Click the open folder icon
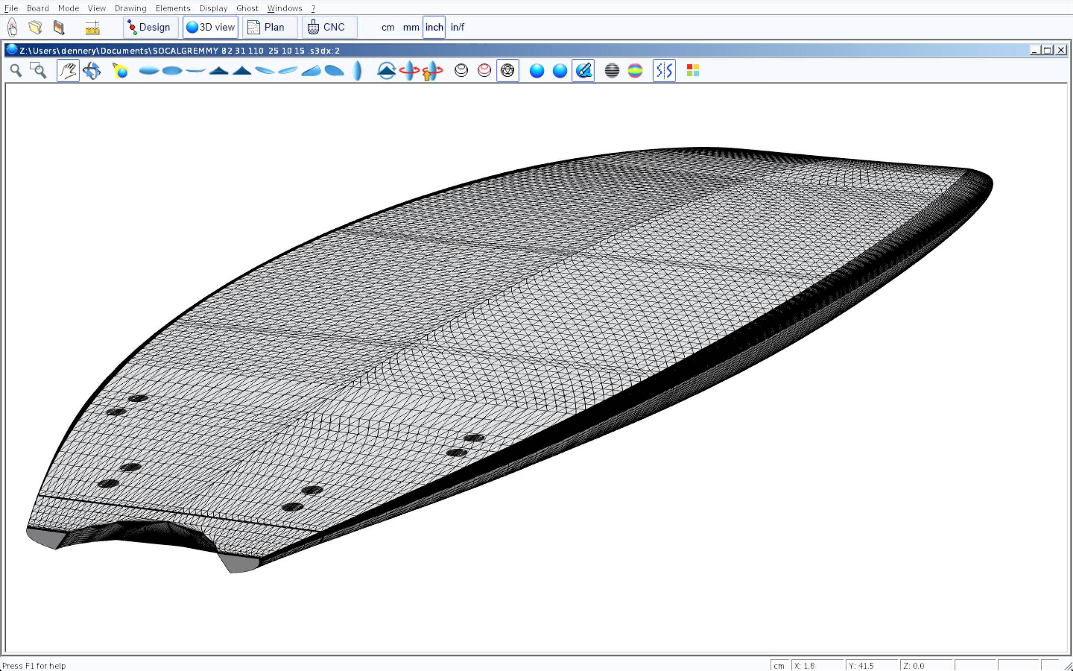The width and height of the screenshot is (1073, 671). point(36,28)
